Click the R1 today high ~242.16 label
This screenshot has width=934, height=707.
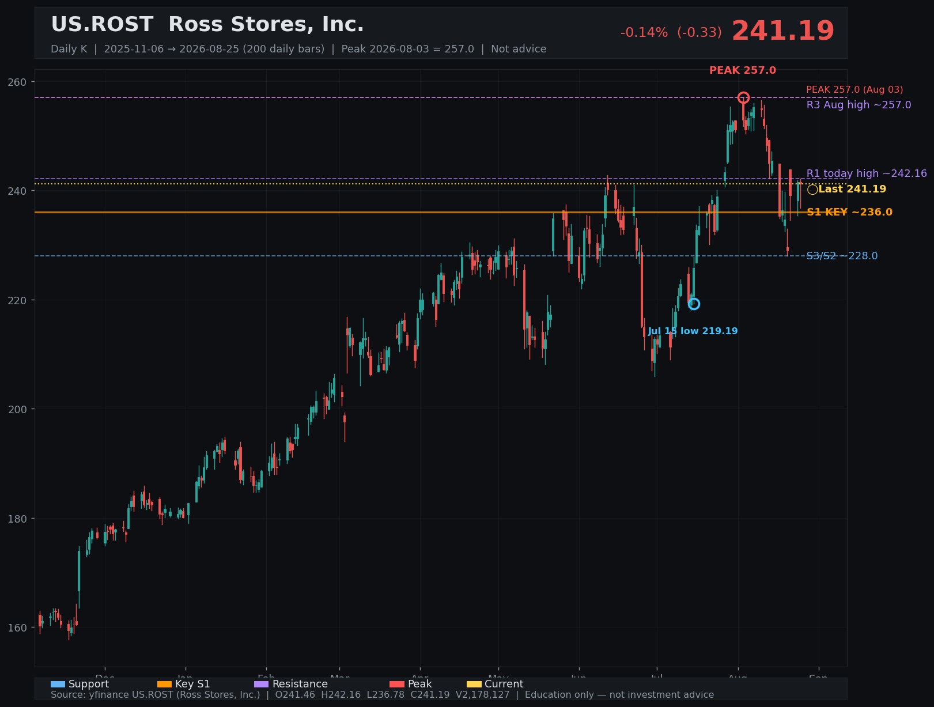(x=867, y=173)
